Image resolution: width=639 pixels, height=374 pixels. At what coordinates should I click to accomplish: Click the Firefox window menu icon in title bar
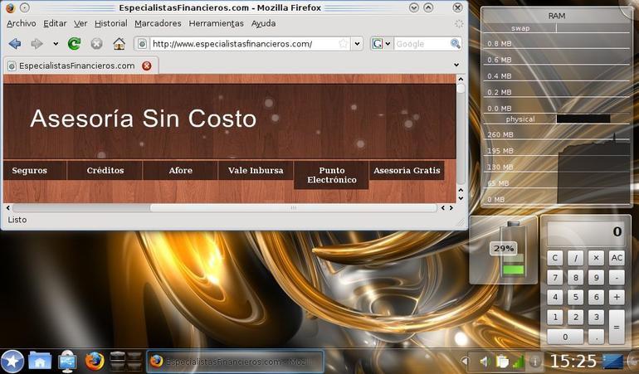point(10,7)
